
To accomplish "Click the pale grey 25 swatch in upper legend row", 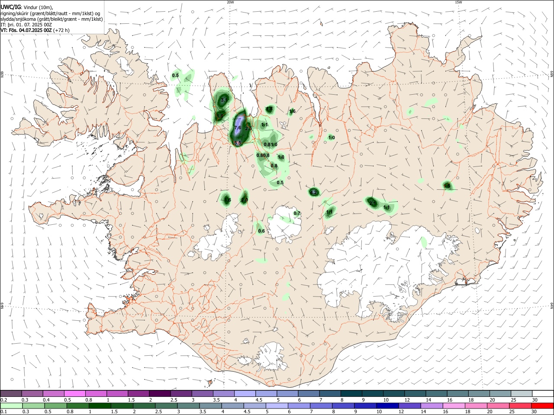I will [x=521, y=393].
